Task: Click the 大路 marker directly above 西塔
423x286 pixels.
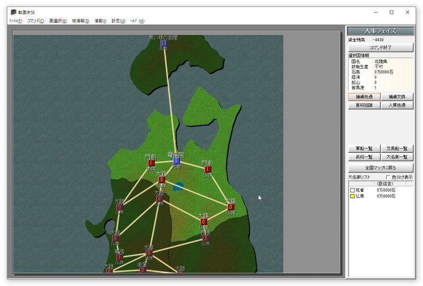Action: (204, 222)
